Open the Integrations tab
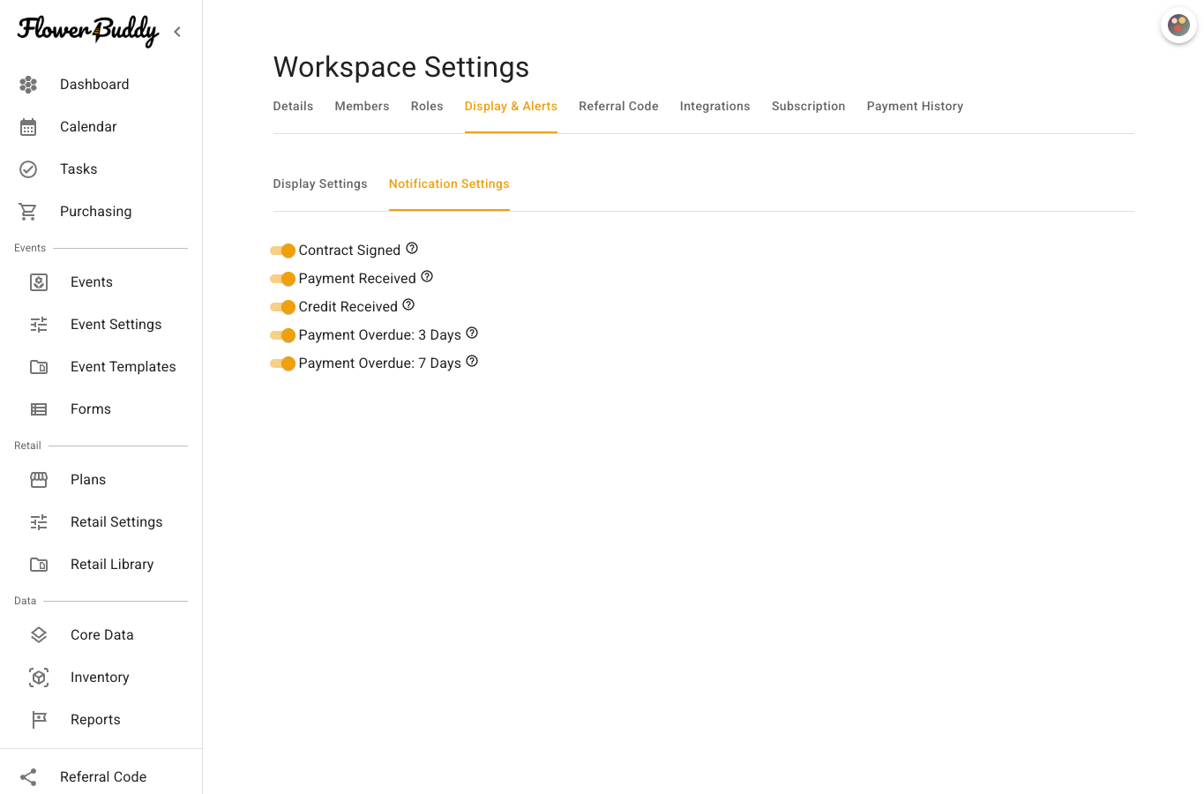1204x794 pixels. pyautogui.click(x=714, y=106)
